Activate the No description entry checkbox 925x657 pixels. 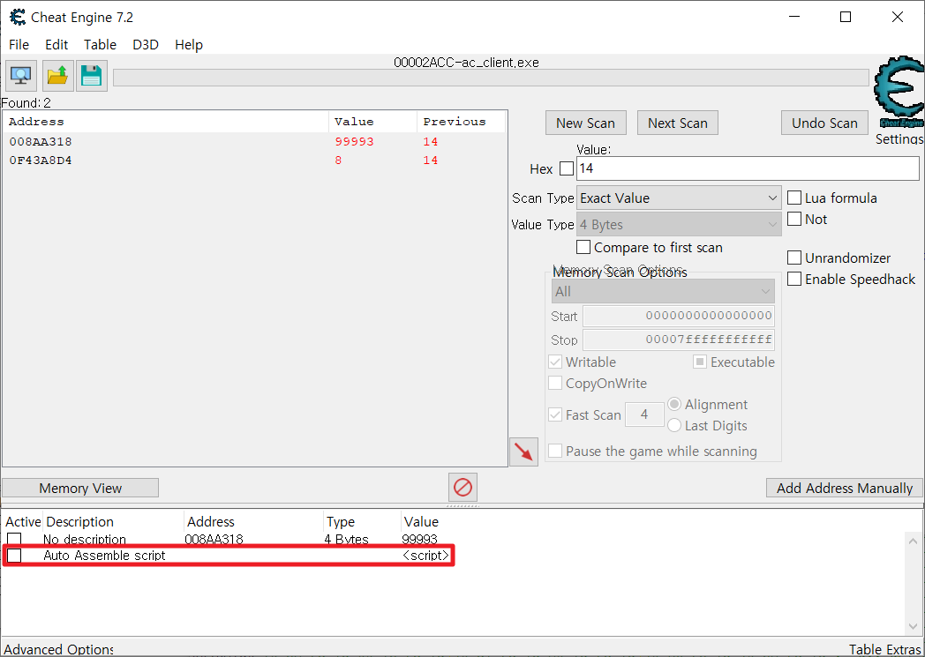coord(14,539)
